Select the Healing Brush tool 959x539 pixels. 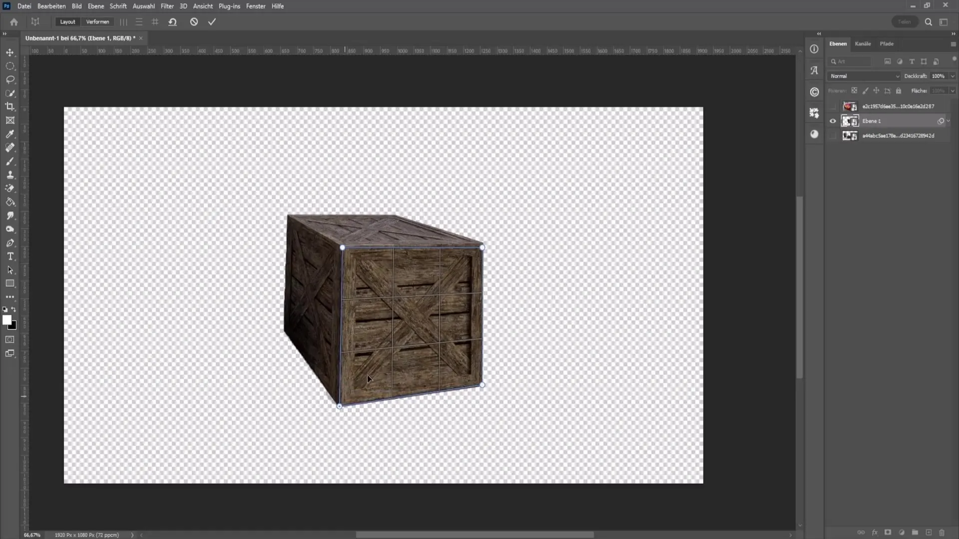[x=10, y=148]
